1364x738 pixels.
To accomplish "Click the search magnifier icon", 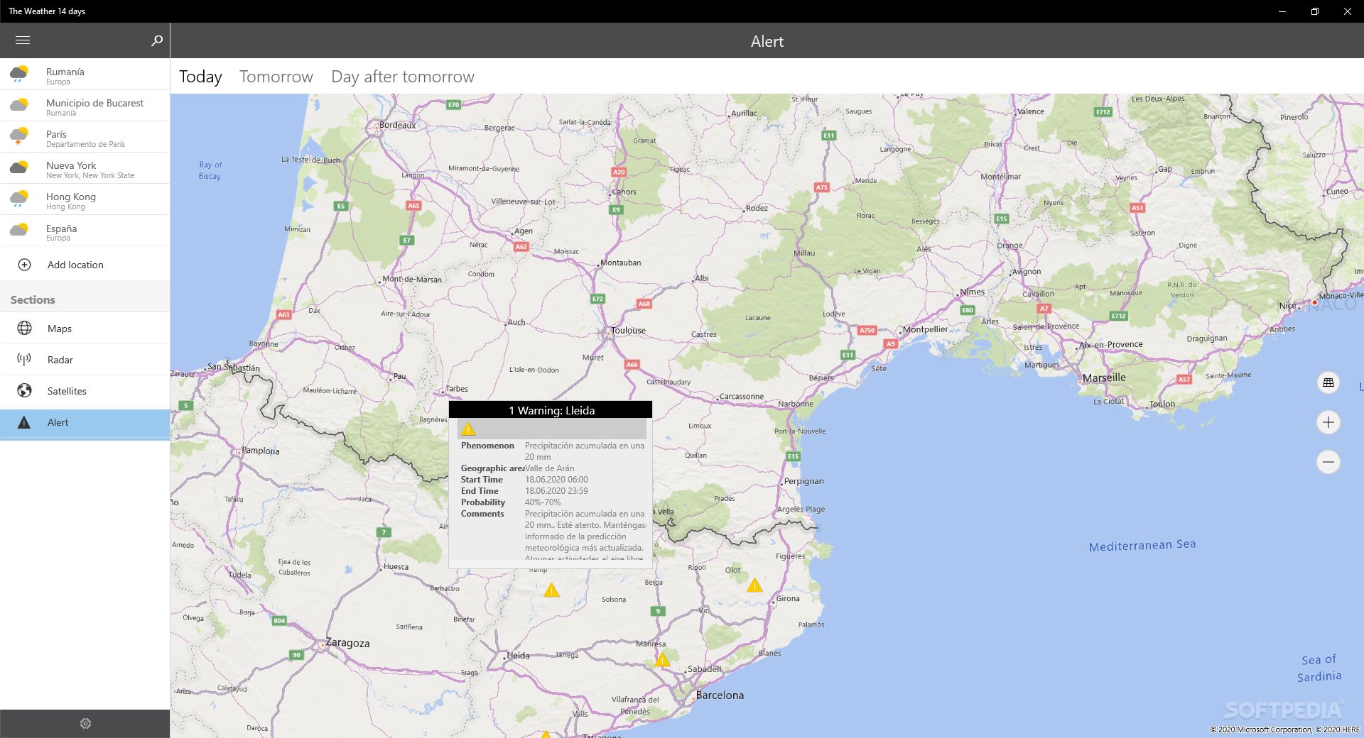I will pos(157,40).
